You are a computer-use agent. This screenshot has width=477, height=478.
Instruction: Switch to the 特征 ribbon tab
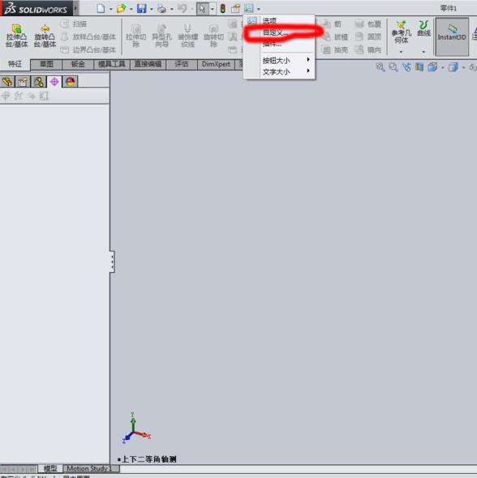pyautogui.click(x=15, y=64)
